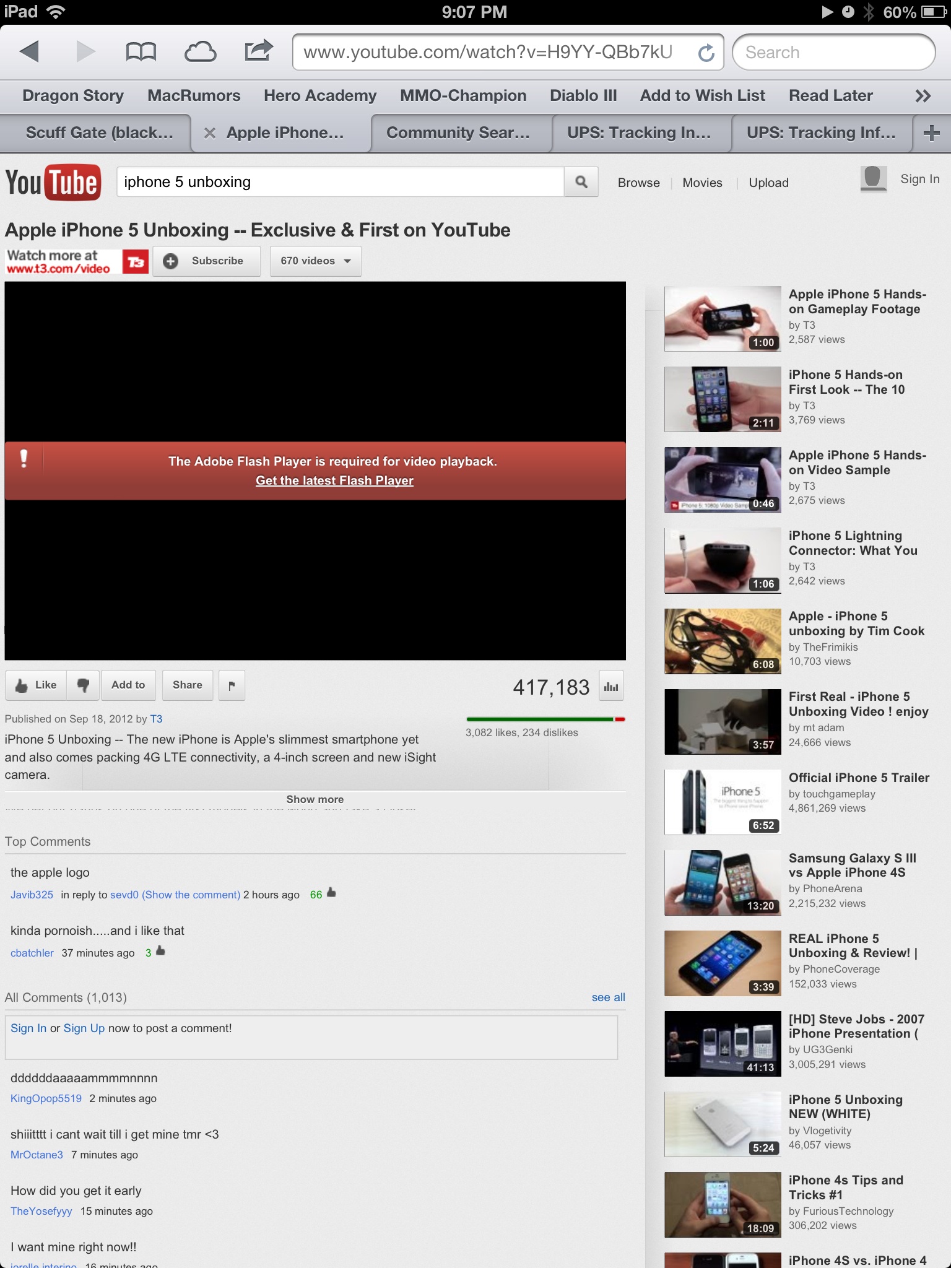Screen dimensions: 951x1268
Task: Tap the Safari Search field
Action: tap(833, 53)
